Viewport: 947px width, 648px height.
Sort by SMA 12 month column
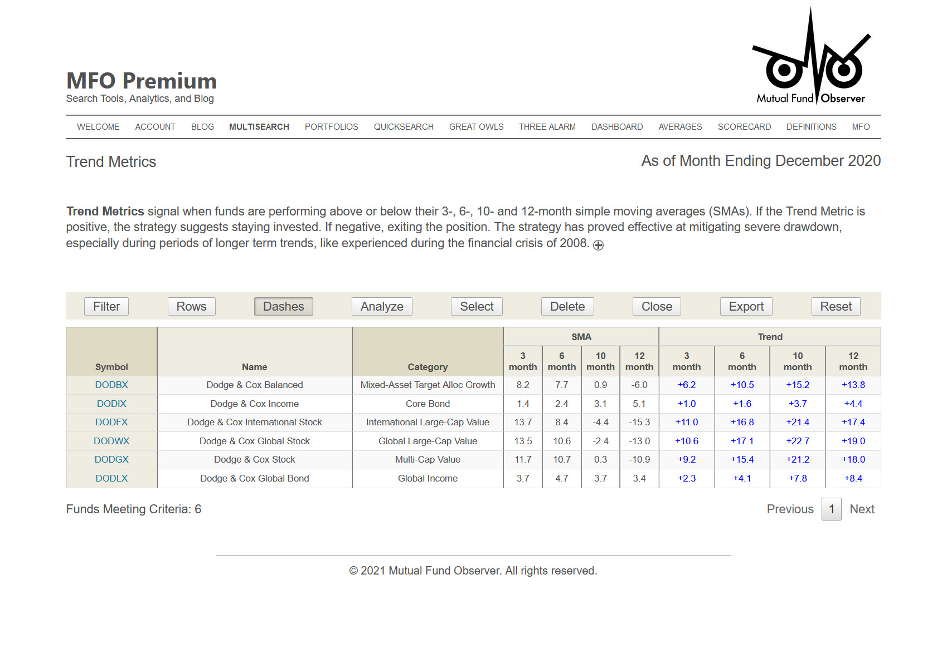[x=639, y=362]
